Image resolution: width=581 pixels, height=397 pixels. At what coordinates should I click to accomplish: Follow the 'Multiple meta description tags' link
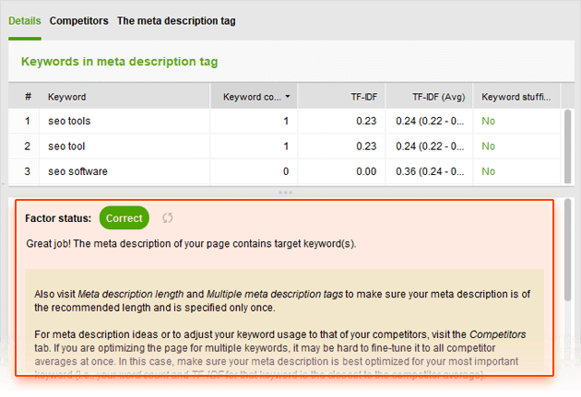click(x=275, y=294)
